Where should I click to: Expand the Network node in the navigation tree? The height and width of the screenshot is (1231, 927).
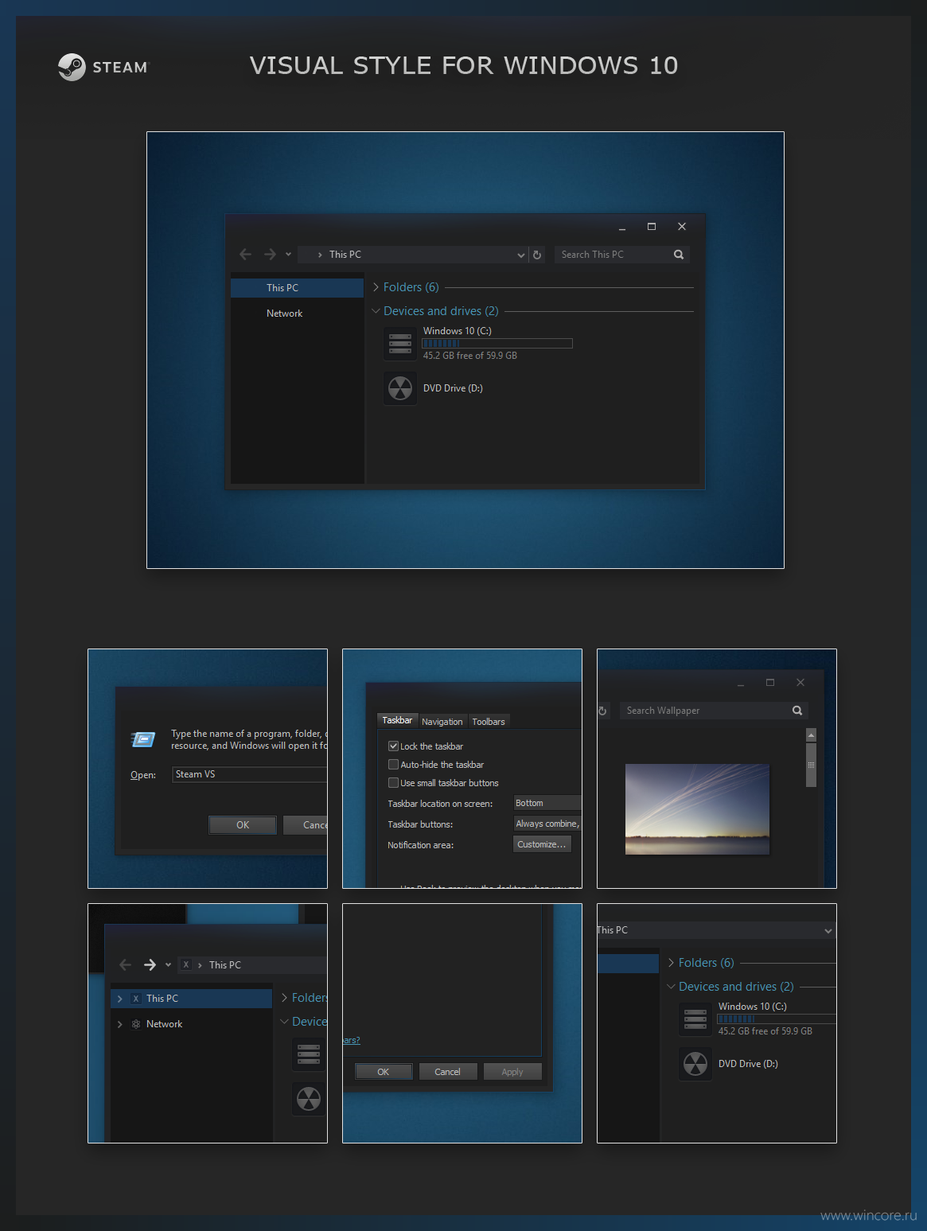[x=119, y=1024]
